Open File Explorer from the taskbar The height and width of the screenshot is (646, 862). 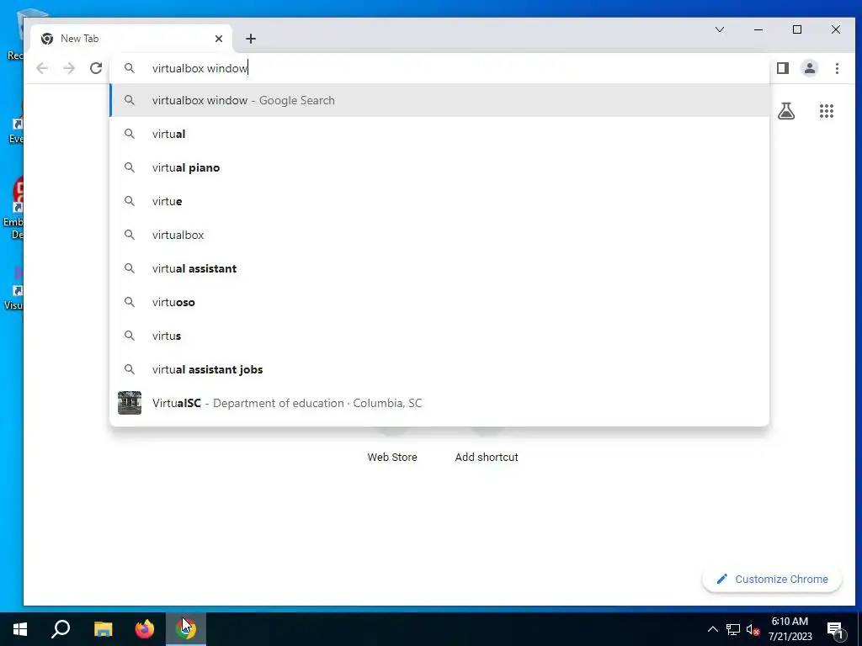pyautogui.click(x=103, y=629)
